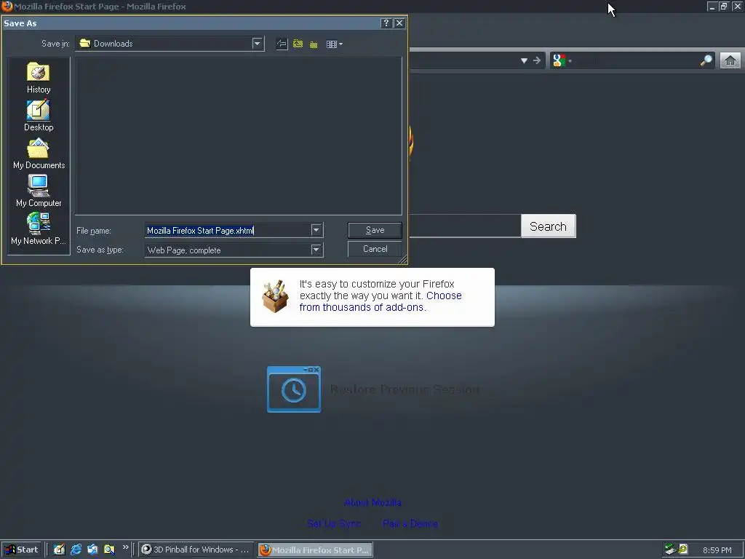Click the network connection tray icon
745x559 pixels.
click(x=670, y=550)
